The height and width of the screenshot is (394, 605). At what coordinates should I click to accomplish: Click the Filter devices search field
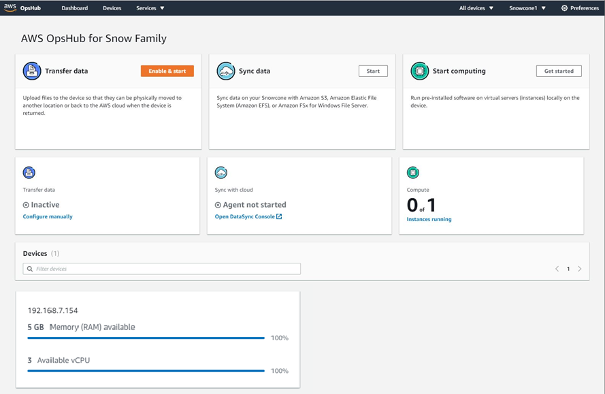click(x=162, y=269)
